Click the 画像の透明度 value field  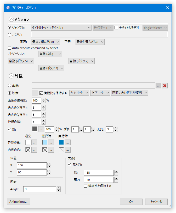pos(36,100)
